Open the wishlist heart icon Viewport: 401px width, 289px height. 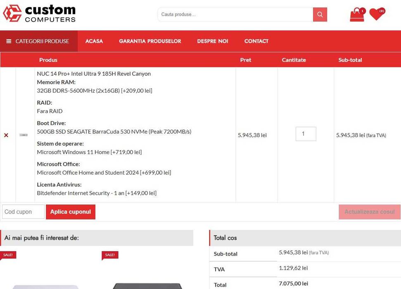click(x=377, y=14)
